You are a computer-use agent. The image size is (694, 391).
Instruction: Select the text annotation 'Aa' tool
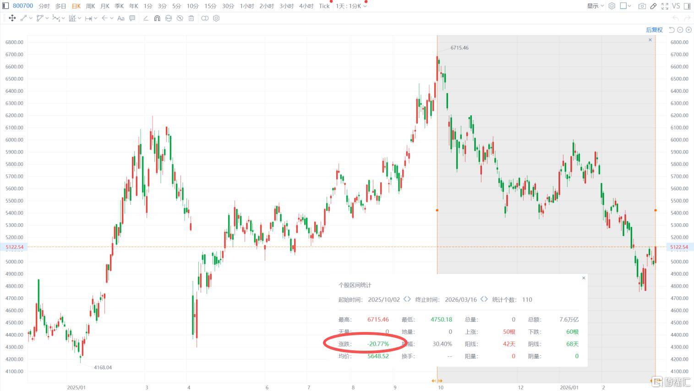121,18
